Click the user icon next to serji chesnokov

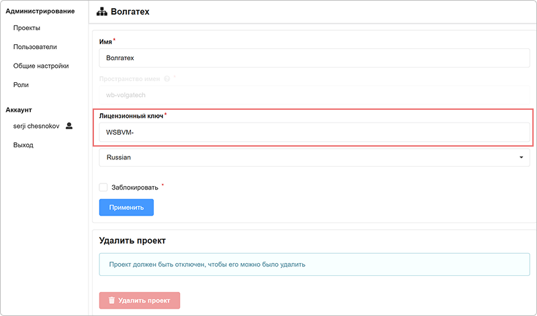(x=69, y=126)
